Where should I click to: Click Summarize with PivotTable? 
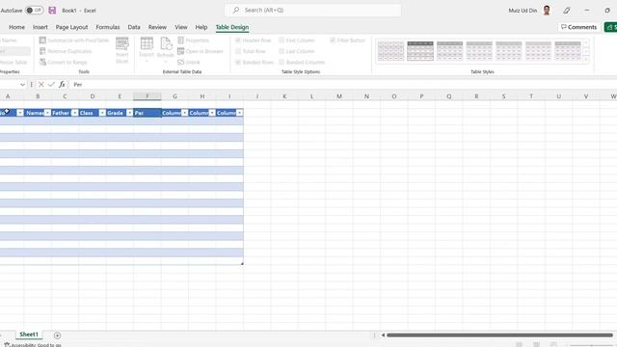(74, 40)
